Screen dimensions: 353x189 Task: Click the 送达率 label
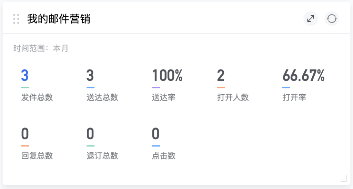click(x=163, y=97)
